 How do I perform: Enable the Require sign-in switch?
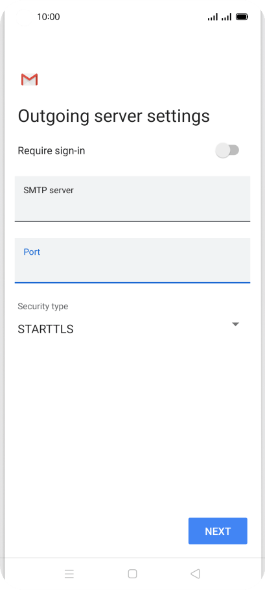227,150
